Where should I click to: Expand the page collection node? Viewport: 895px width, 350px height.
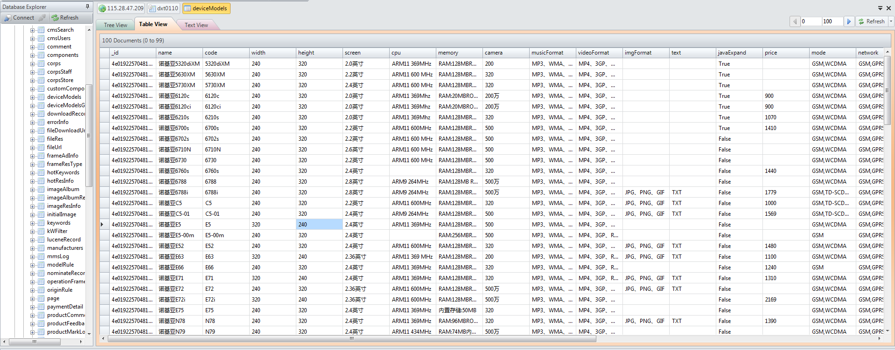(33, 299)
